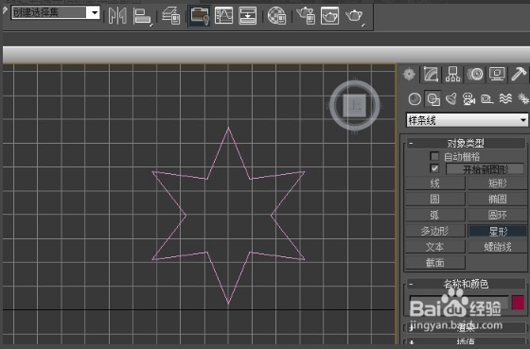Expand the 插值 rollout
This screenshot has width=530, height=349.
[466, 341]
